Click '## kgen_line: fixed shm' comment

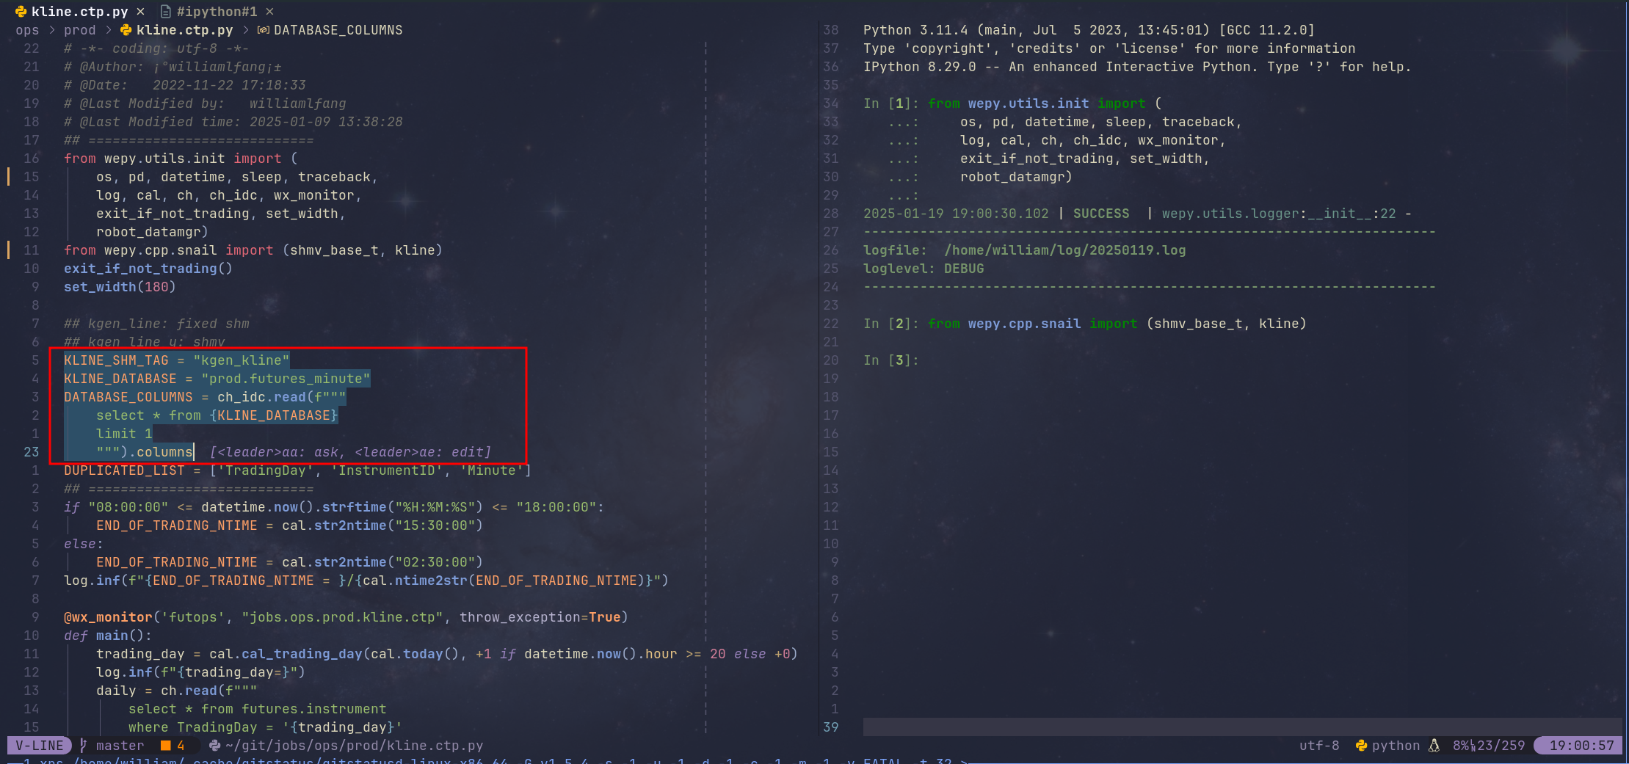156,324
